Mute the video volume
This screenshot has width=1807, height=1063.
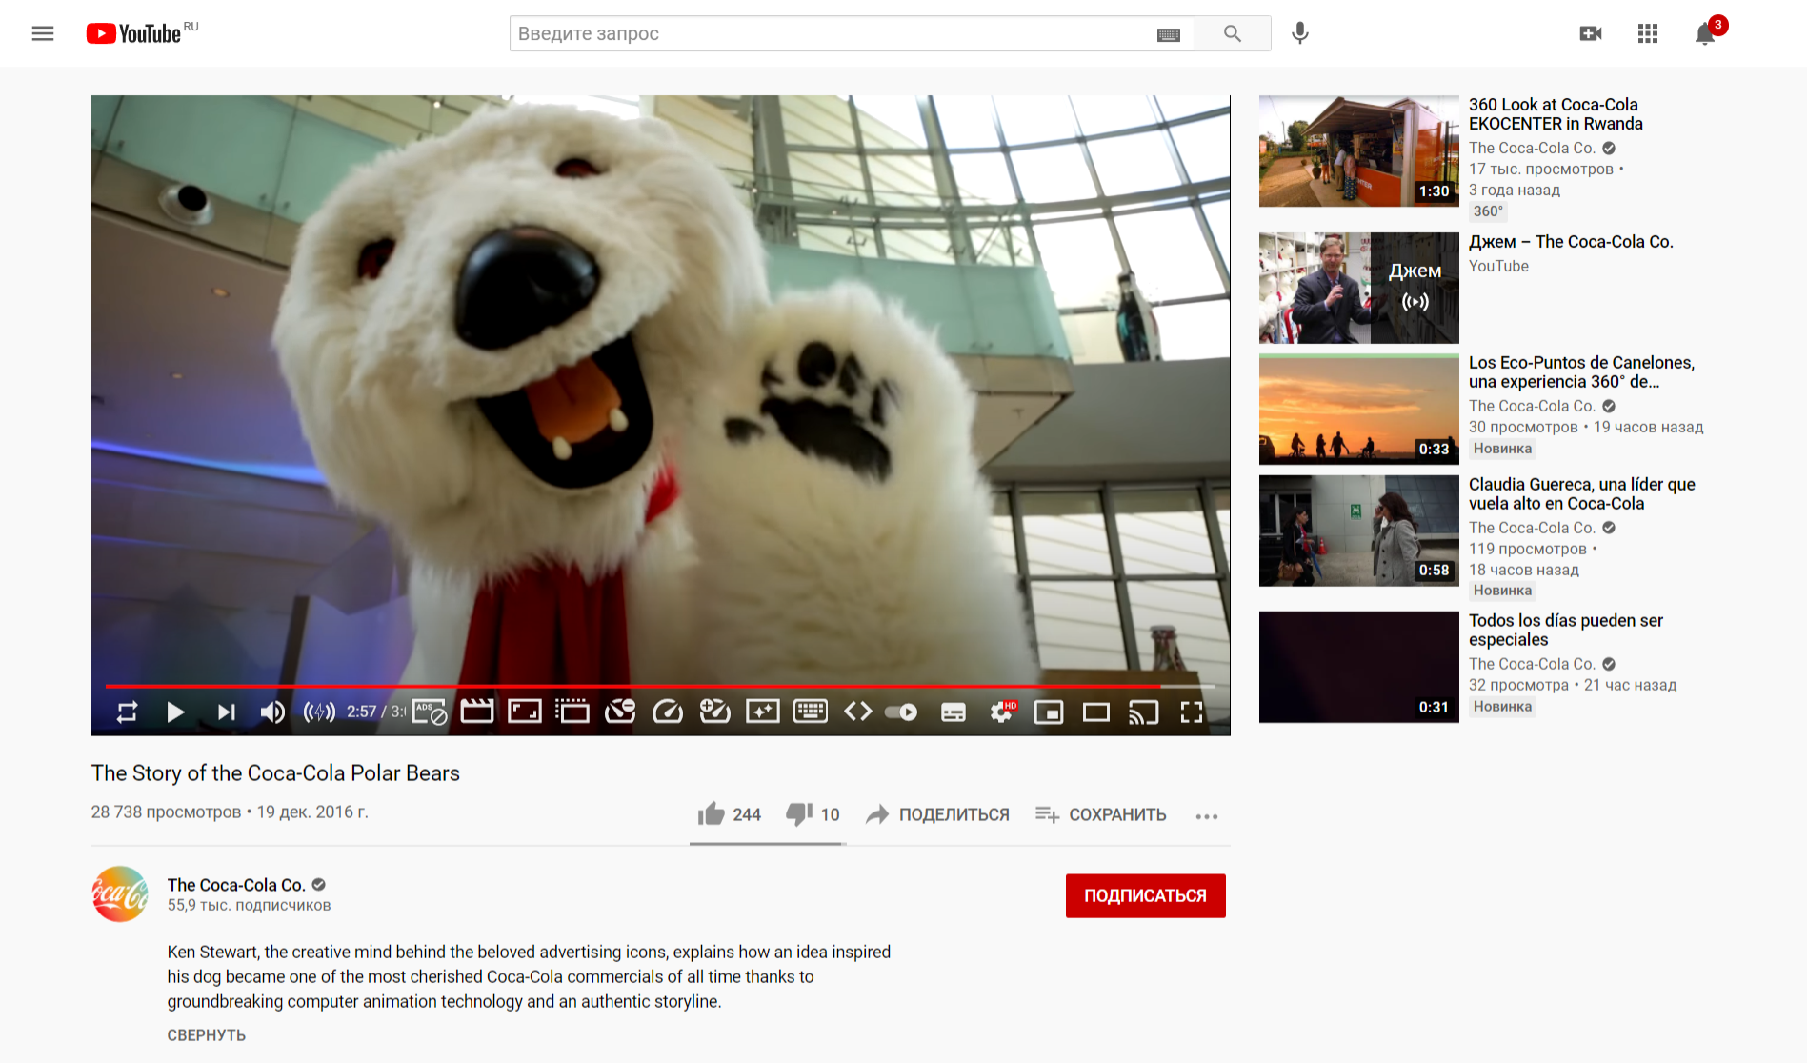point(272,712)
